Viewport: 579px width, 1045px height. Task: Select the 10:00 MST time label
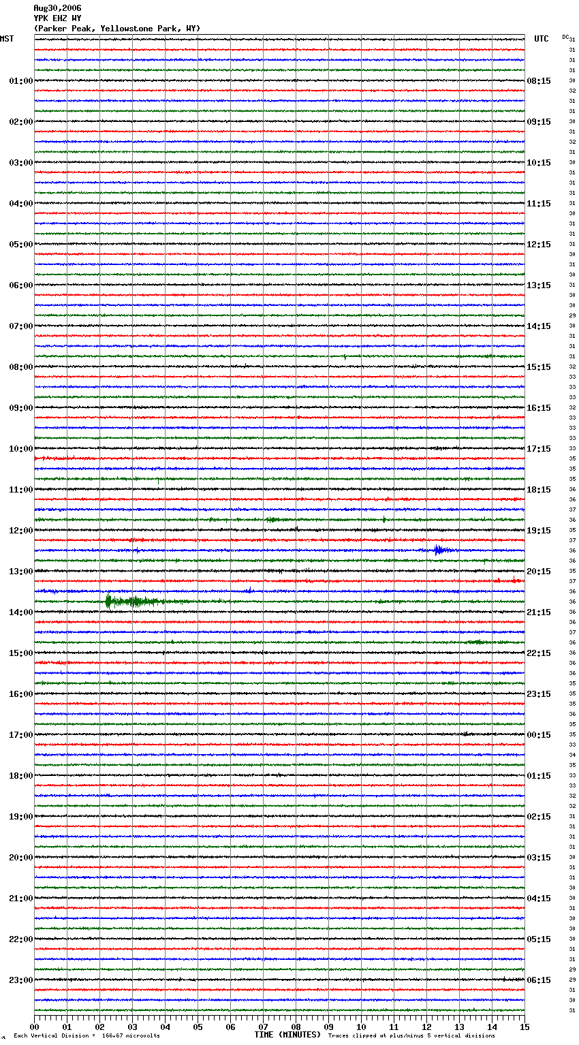coord(20,449)
